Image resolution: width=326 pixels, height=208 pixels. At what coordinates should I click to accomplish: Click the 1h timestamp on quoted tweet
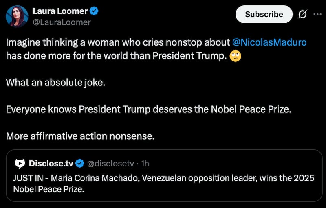145,163
